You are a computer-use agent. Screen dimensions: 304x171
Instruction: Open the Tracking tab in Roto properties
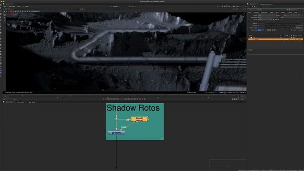click(290, 12)
